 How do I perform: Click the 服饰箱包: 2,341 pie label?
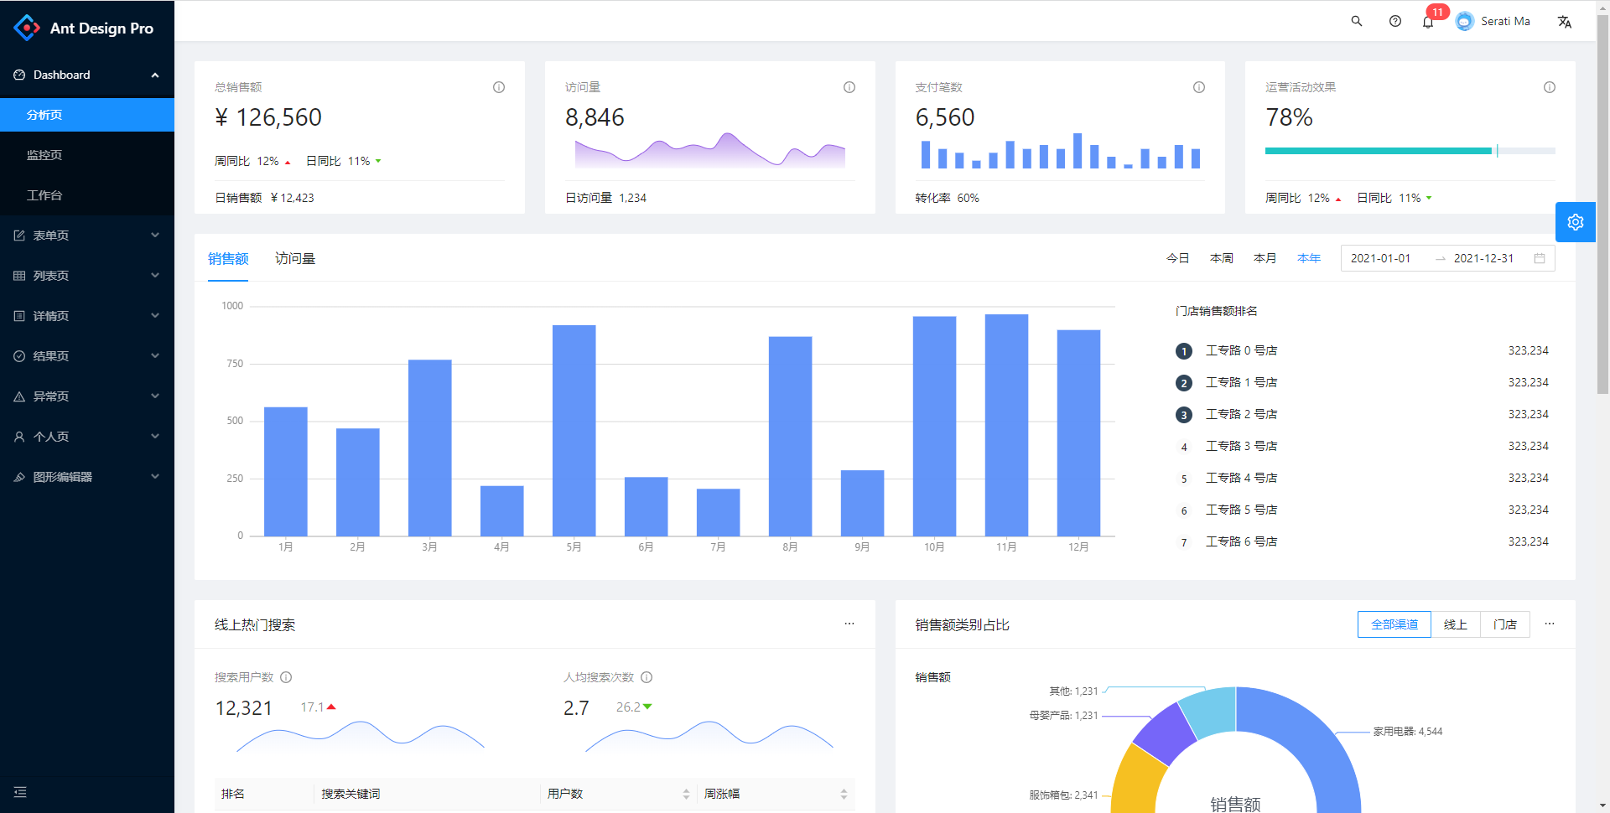[x=1063, y=795]
